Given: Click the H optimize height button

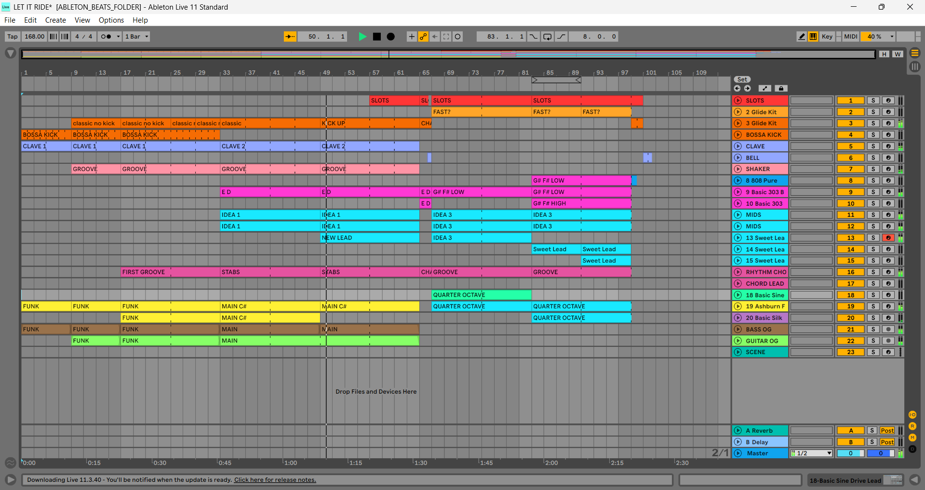Looking at the screenshot, I should pyautogui.click(x=884, y=54).
